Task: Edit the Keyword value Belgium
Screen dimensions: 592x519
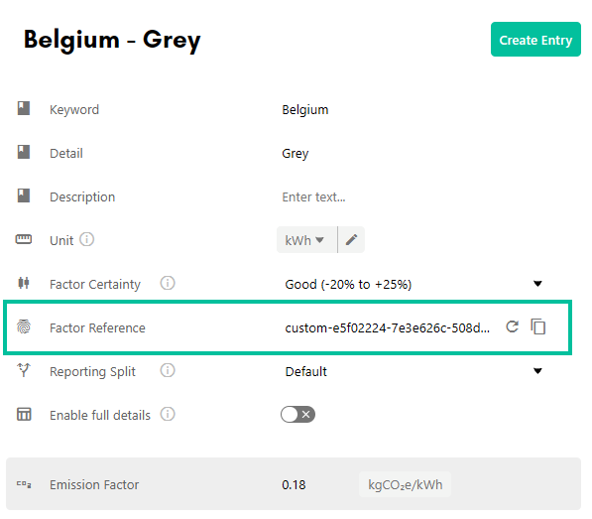Action: click(x=305, y=109)
